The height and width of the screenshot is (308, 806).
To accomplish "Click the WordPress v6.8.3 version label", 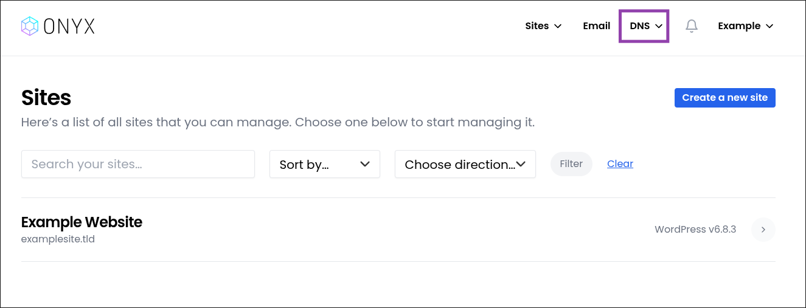I will click(x=695, y=230).
